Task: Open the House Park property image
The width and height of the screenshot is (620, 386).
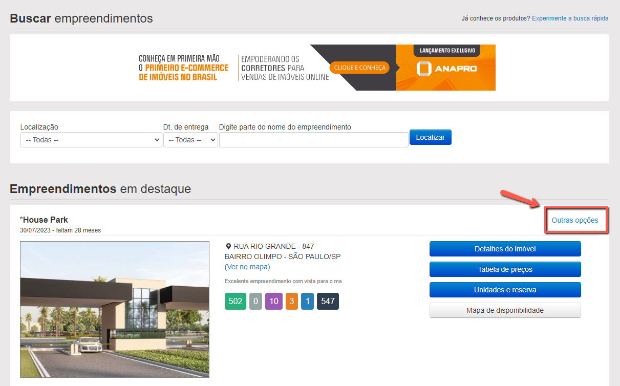Action: (x=115, y=309)
